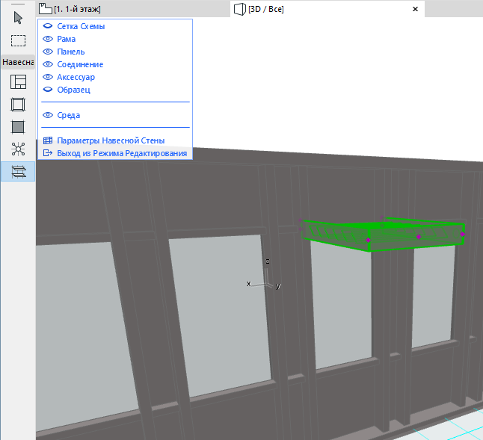This screenshot has height=440, width=483.
Task: Click the Среда label
Action: click(x=68, y=115)
